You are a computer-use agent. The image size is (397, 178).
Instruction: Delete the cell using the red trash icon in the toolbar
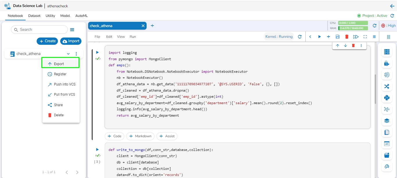347,37
